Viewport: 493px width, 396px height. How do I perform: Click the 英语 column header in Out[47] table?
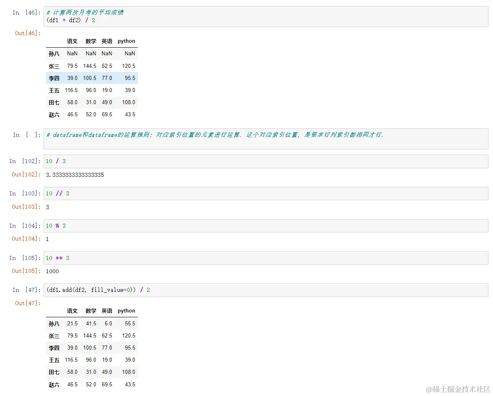coord(107,311)
